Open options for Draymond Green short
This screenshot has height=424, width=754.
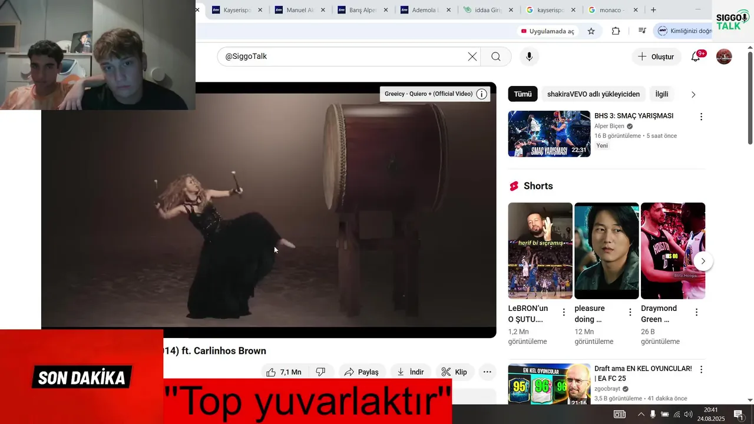pos(696,312)
